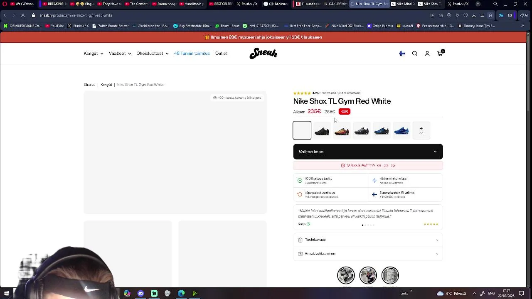Viewport: 532px width, 299px height.
Task: Click Kengät breadcrumb link
Action: pyautogui.click(x=106, y=85)
